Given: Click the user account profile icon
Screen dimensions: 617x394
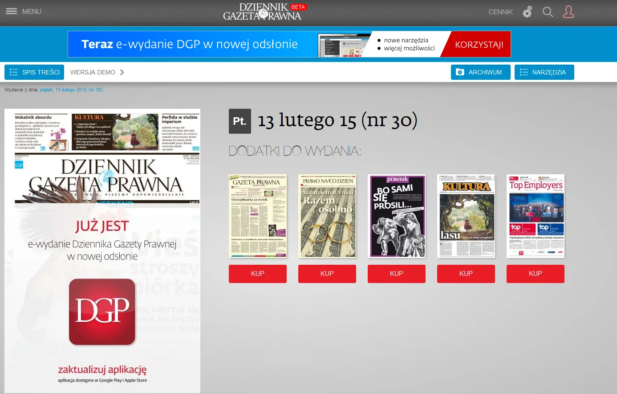Looking at the screenshot, I should point(568,12).
